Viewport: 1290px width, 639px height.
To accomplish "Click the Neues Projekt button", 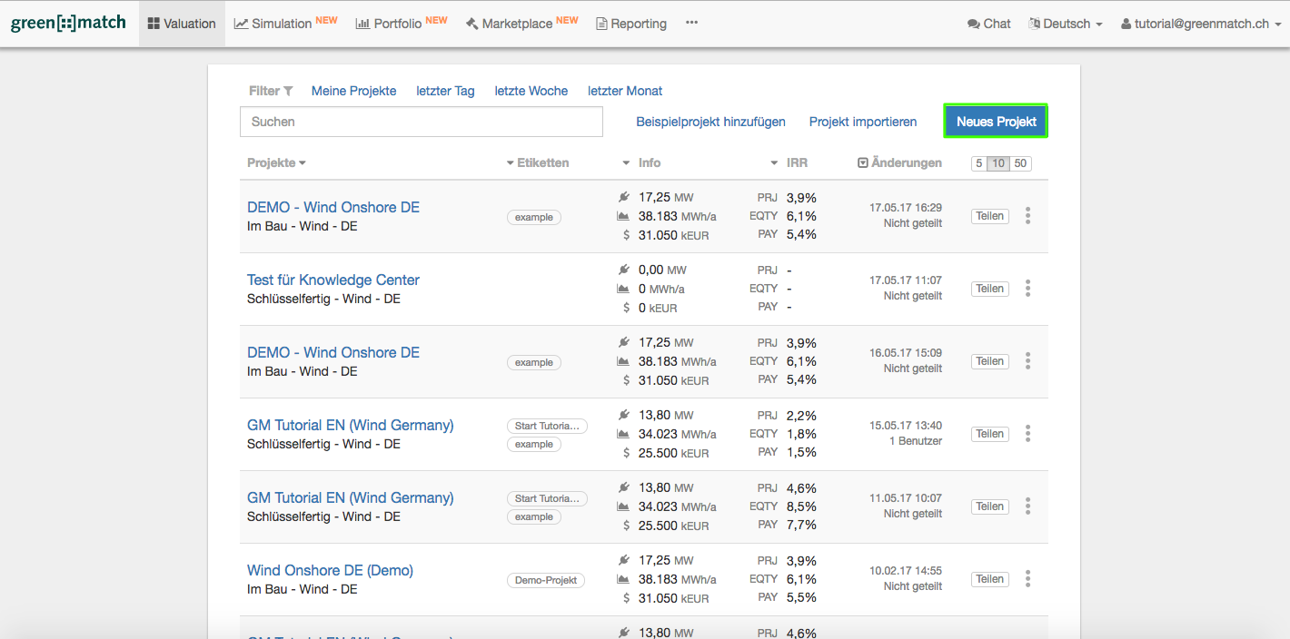I will pyautogui.click(x=996, y=122).
